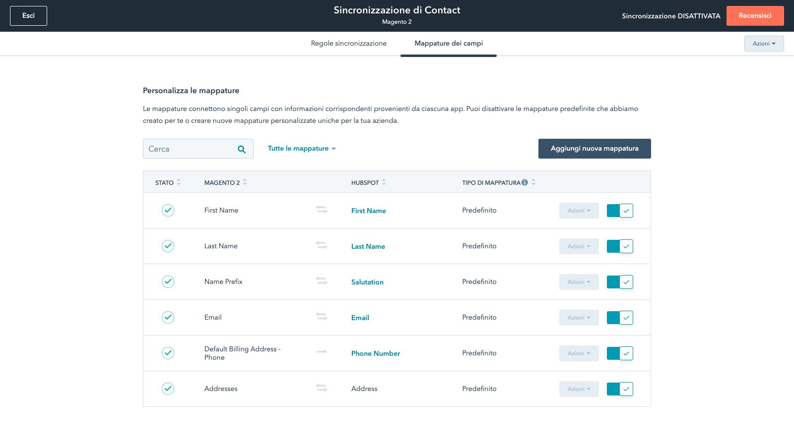Open Azioni dropdown for Phone Number row
Screen dimensions: 794x446
coord(579,353)
